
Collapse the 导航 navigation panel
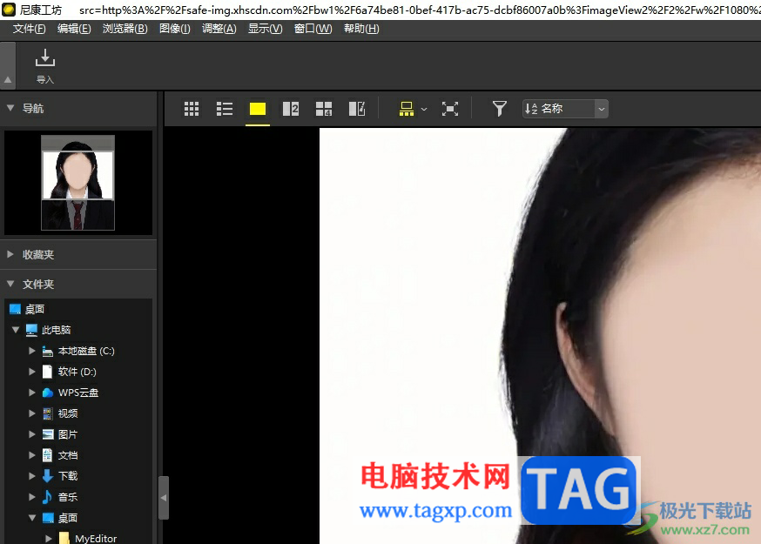(x=10, y=108)
